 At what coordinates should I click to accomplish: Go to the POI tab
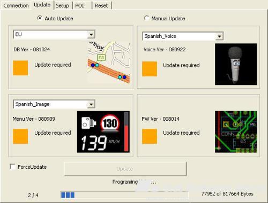(x=79, y=5)
